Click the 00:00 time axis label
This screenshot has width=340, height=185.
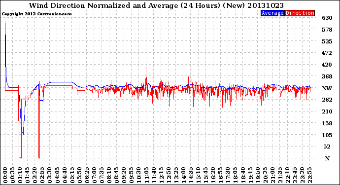coord(5,175)
